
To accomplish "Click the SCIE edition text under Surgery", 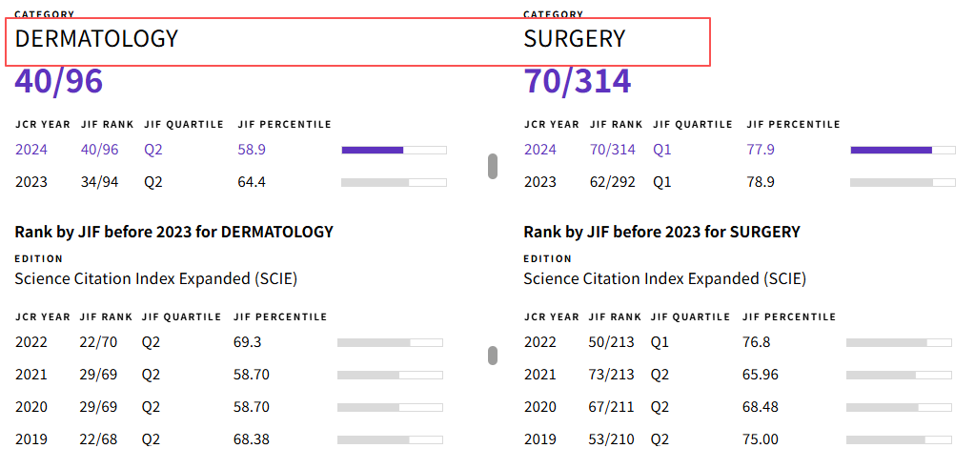I will (664, 279).
